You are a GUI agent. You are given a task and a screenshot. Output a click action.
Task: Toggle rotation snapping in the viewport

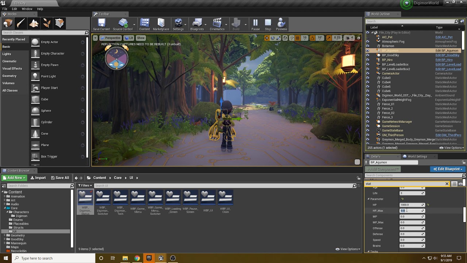click(x=312, y=38)
